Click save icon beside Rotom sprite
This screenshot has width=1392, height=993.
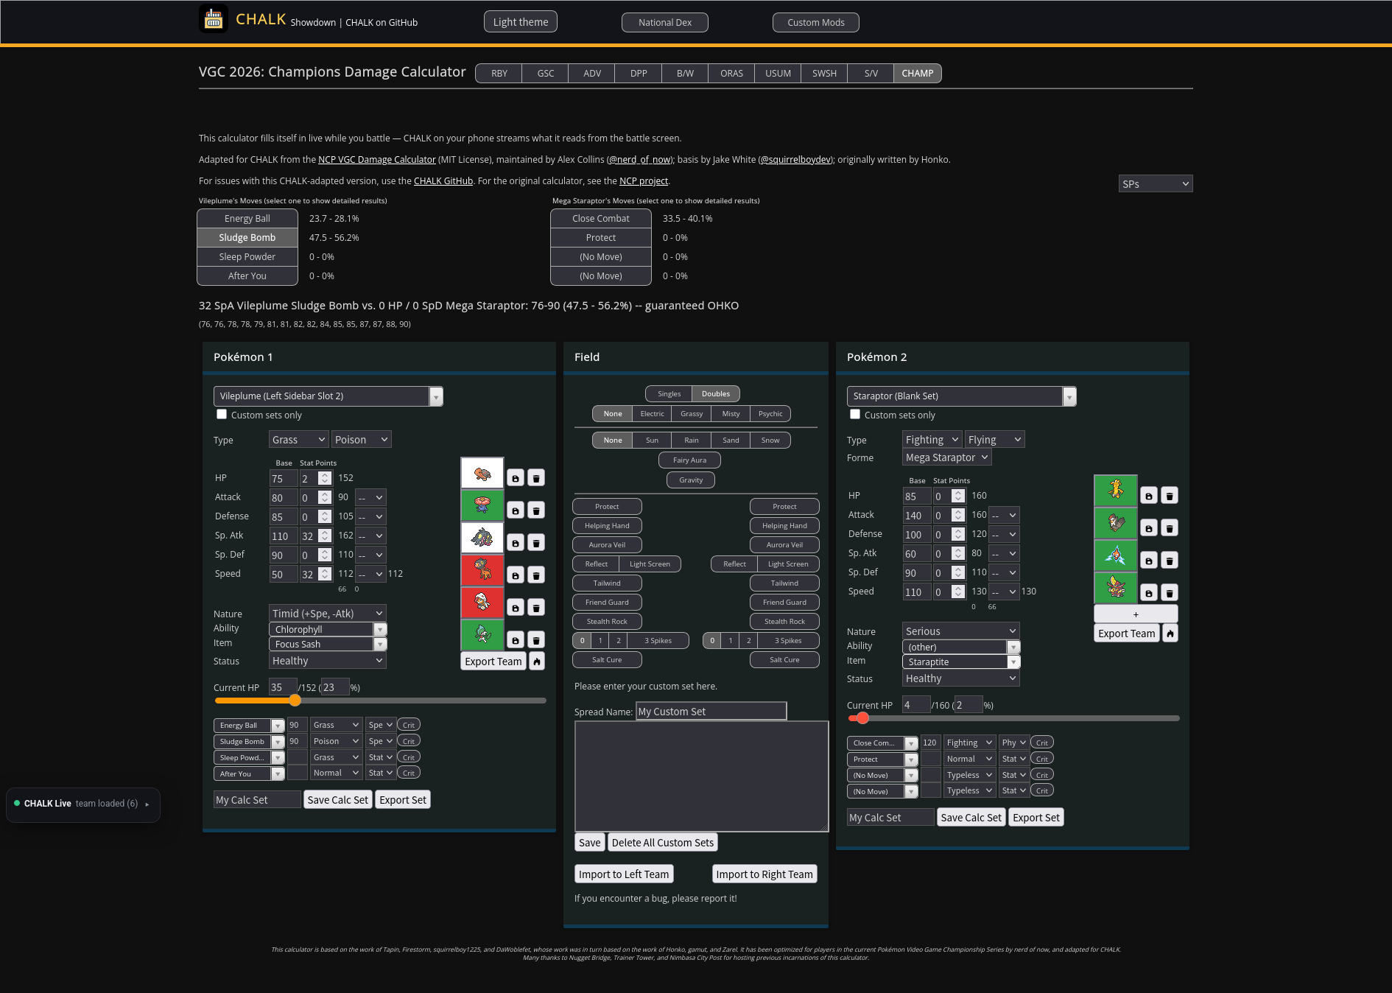click(x=1149, y=561)
